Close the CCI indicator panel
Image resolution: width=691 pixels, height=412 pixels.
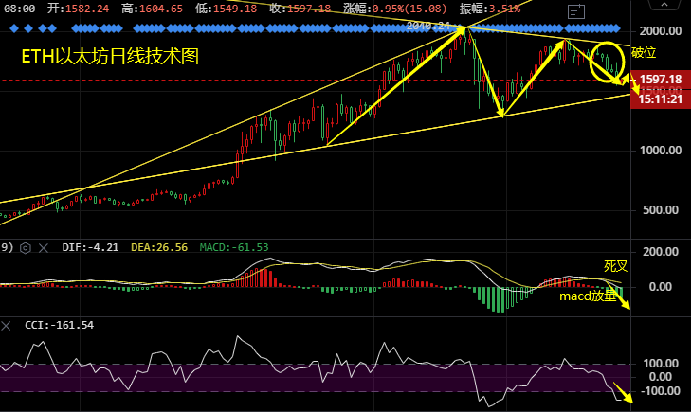pos(6,326)
